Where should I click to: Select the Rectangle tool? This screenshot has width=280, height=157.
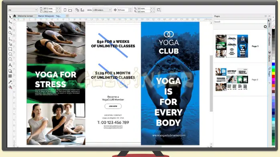10,49
